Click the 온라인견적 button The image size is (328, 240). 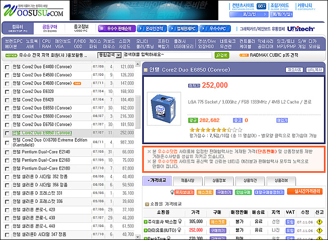tap(152, 29)
